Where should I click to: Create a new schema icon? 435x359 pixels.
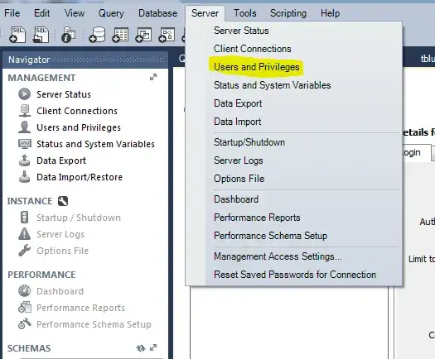[97, 35]
